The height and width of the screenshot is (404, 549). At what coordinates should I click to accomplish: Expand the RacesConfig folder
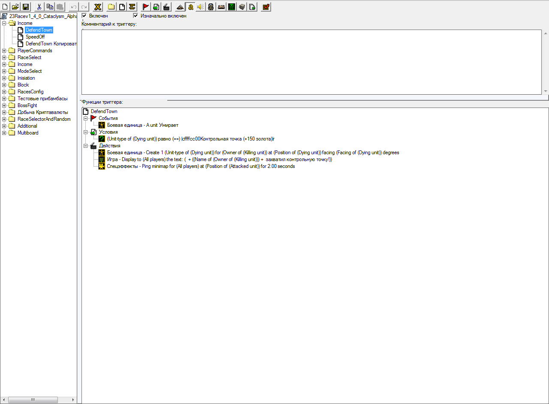click(4, 92)
